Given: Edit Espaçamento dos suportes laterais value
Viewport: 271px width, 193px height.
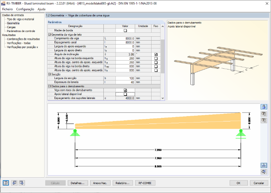Looking at the screenshot, I should [125, 98].
